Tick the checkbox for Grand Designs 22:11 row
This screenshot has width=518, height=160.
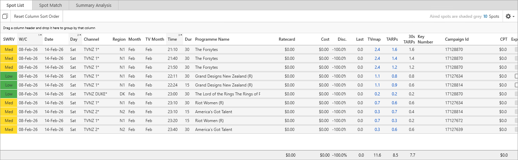[516, 76]
